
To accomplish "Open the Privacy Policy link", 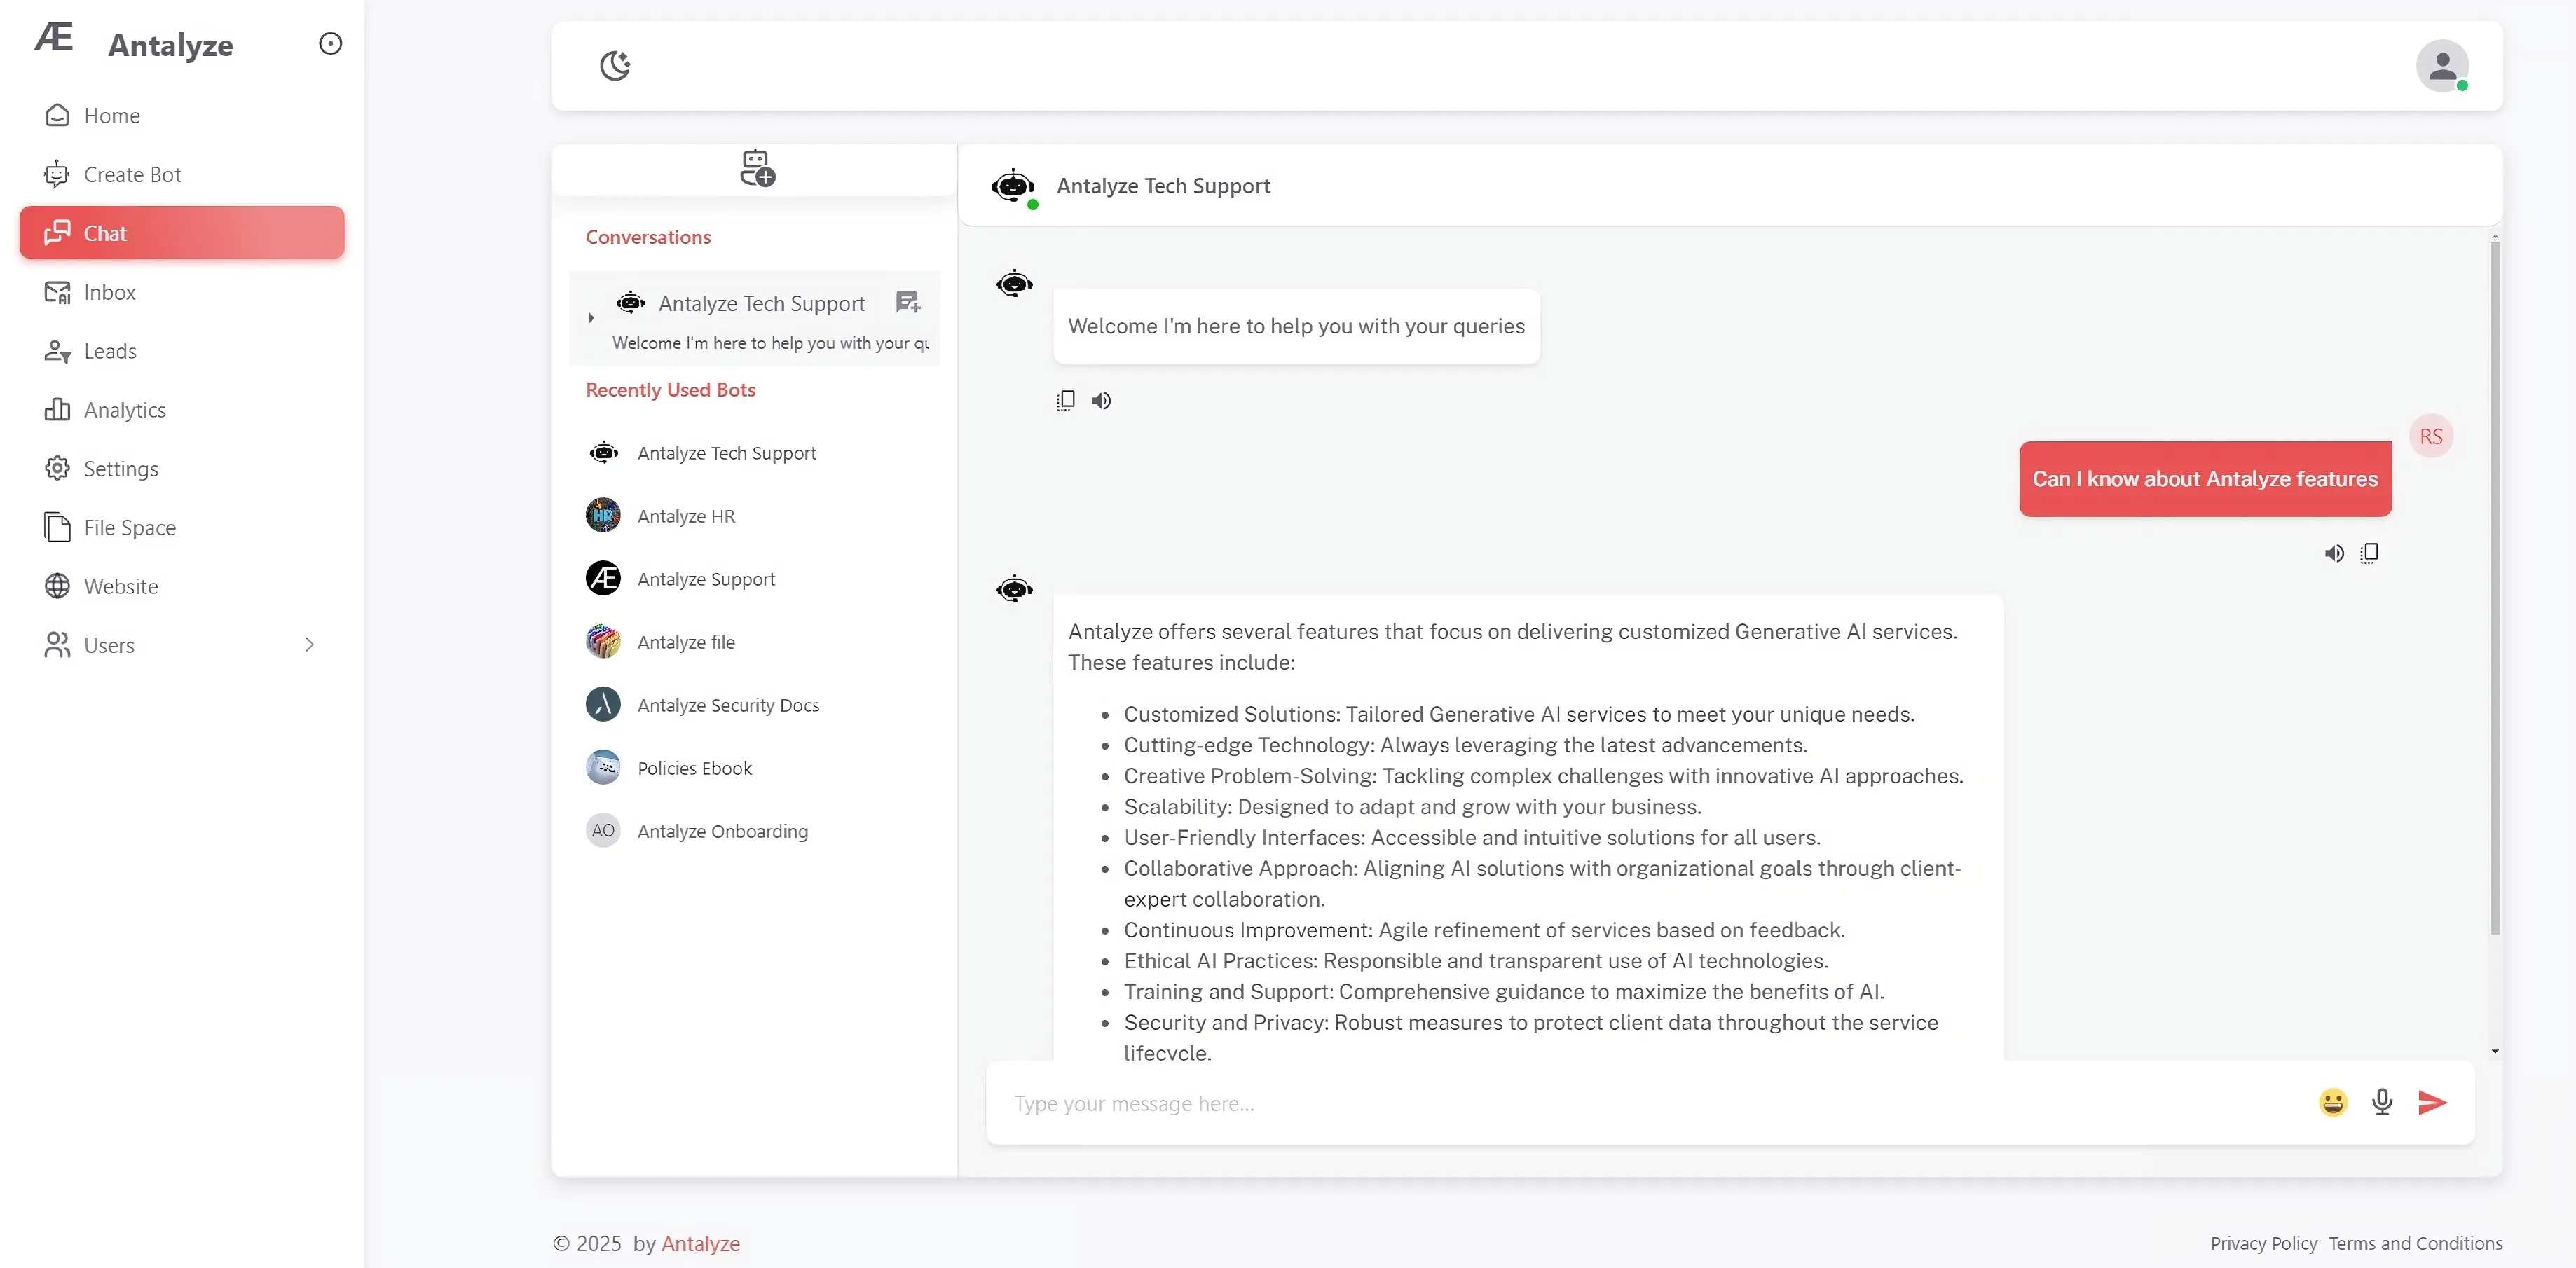I will 2263,1243.
